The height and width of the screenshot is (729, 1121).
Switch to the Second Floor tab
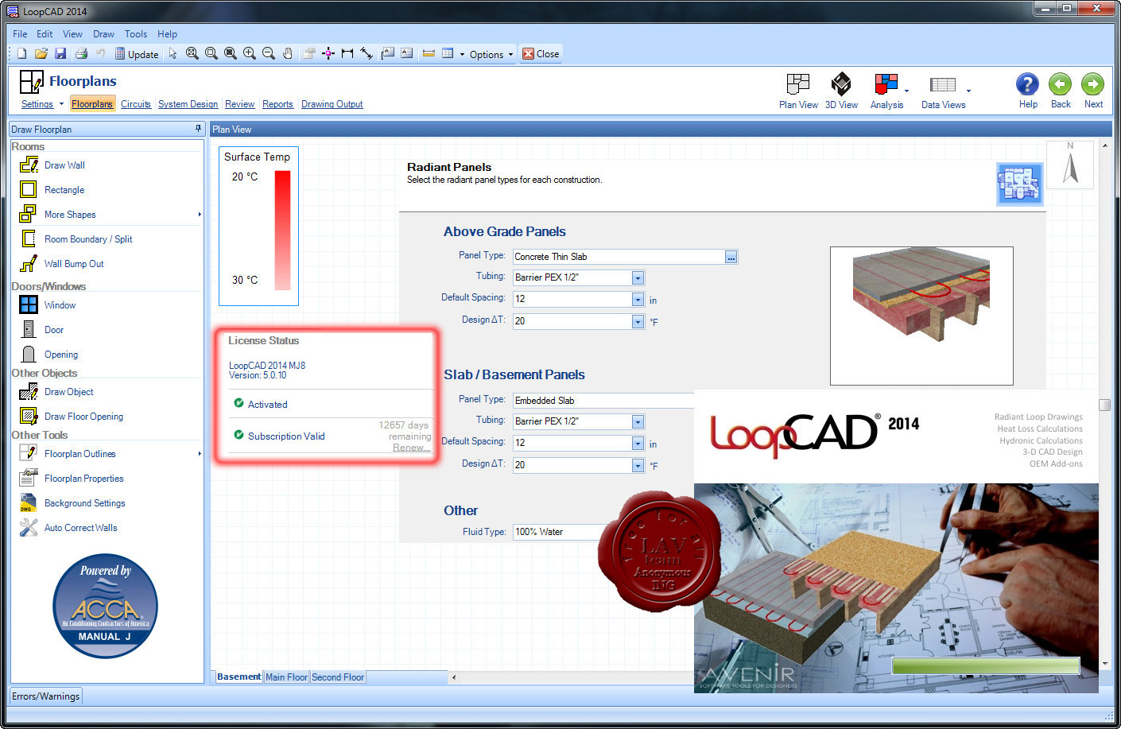pos(338,677)
